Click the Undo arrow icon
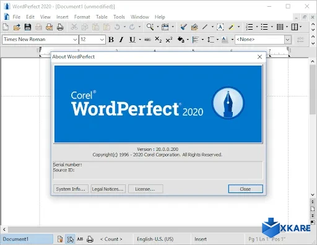Screen dimensions: 317x245 pyautogui.click(x=117, y=27)
